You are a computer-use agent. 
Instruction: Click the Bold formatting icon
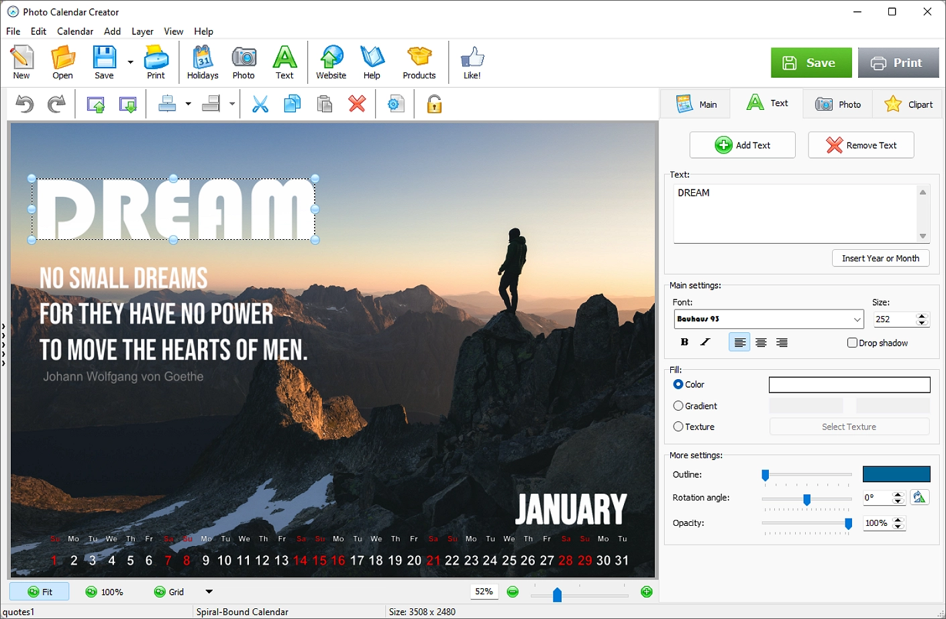[684, 342]
